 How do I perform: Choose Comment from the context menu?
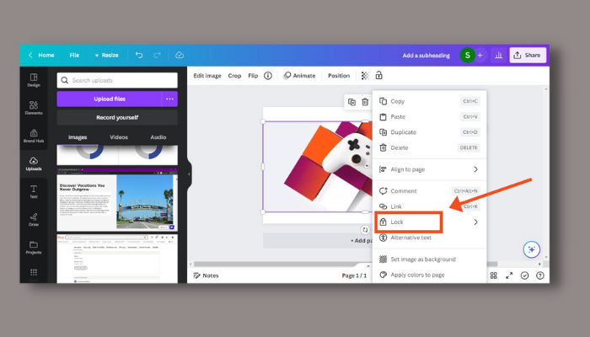point(429,190)
